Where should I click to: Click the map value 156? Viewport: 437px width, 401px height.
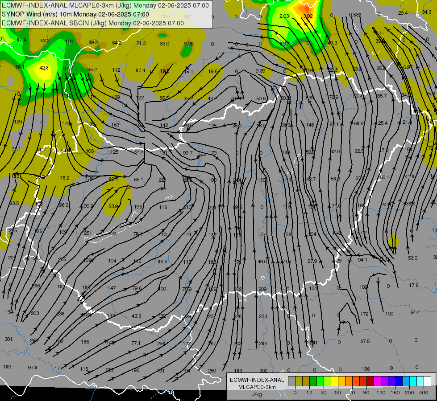pos(366,369)
